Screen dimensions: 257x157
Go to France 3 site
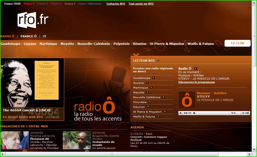[x=43, y=4]
